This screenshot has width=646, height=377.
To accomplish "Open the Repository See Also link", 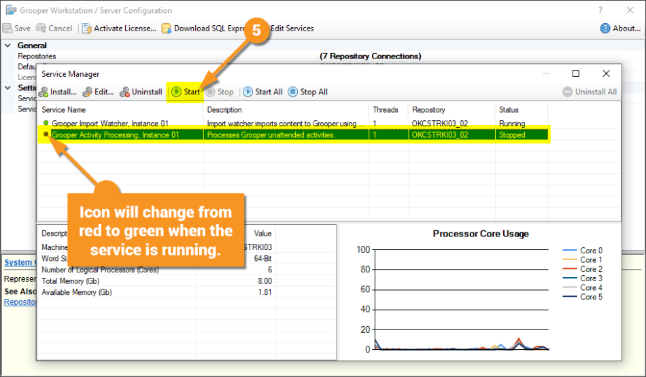I will click(x=20, y=302).
